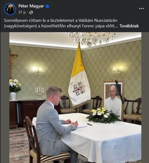Click the crystal chandelier in the photo

point(91,39)
